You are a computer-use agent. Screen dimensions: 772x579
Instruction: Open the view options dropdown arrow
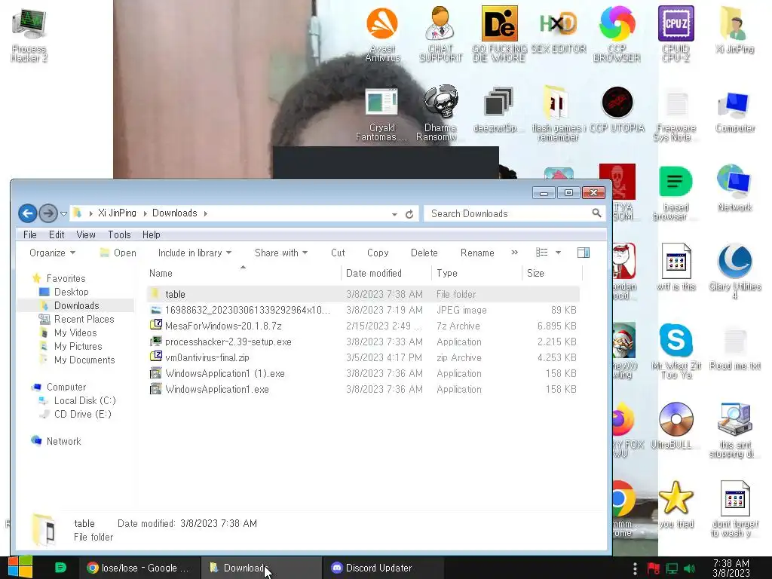point(559,253)
